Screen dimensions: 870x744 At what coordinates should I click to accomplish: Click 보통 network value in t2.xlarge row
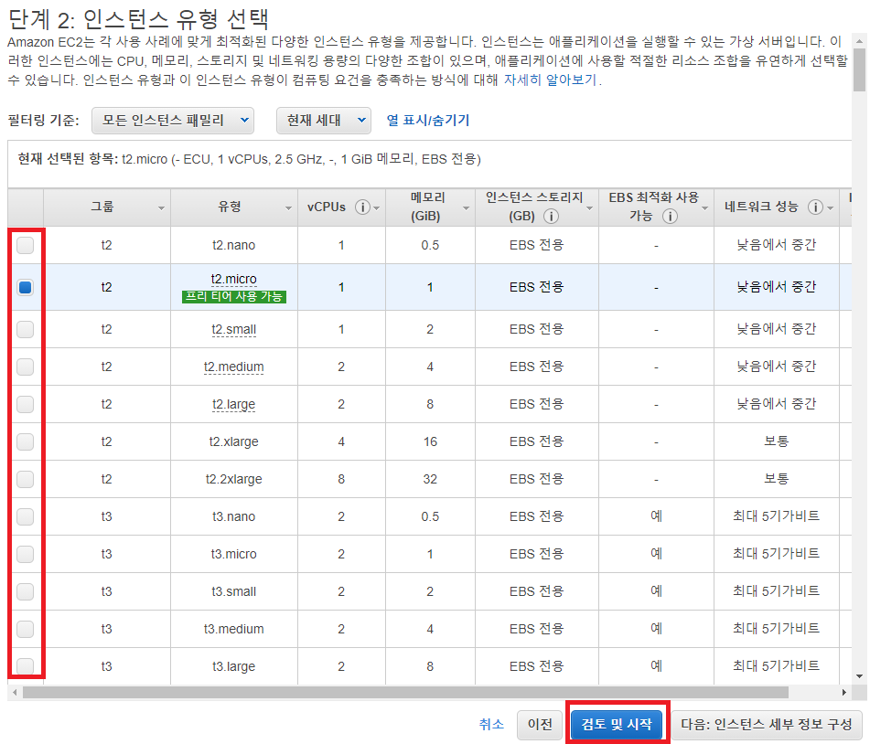coord(777,441)
